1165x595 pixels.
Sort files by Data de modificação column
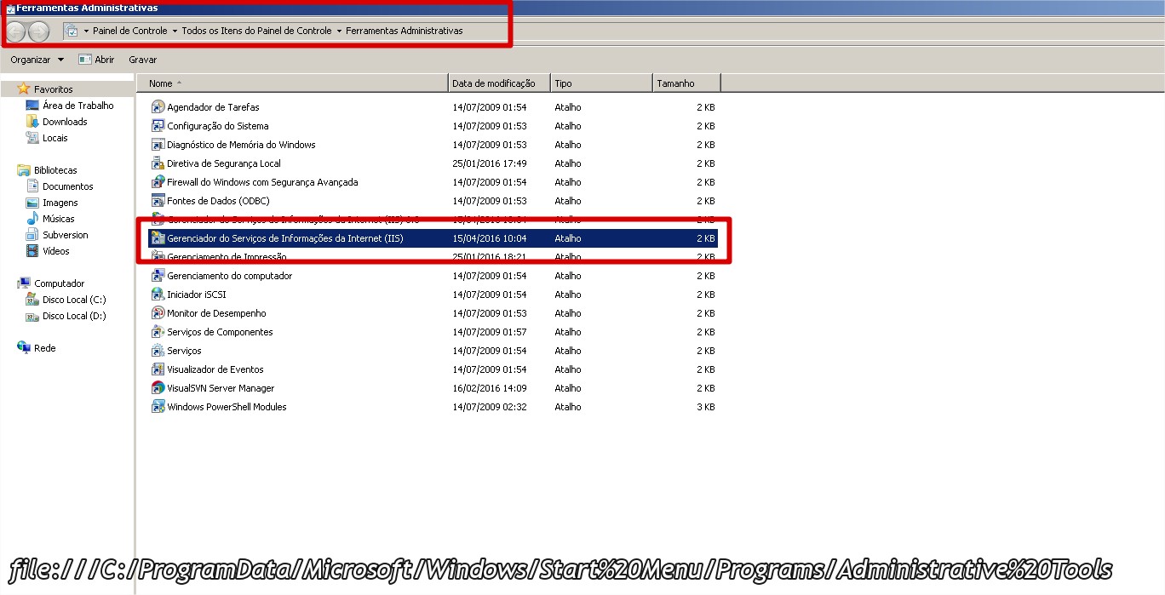(x=494, y=83)
